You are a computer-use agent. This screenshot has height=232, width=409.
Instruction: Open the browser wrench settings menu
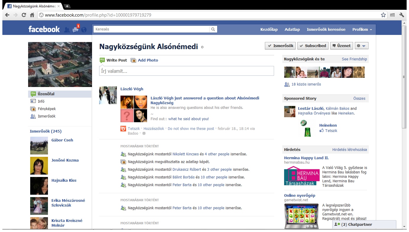coord(402,15)
